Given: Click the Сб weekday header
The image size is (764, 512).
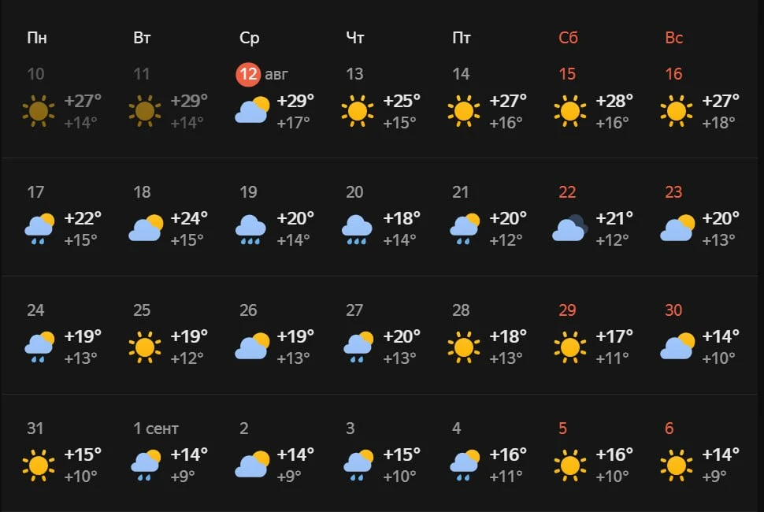Looking at the screenshot, I should pyautogui.click(x=568, y=38).
